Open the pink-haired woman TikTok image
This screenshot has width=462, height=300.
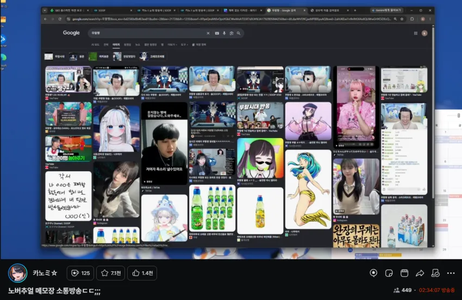356,107
